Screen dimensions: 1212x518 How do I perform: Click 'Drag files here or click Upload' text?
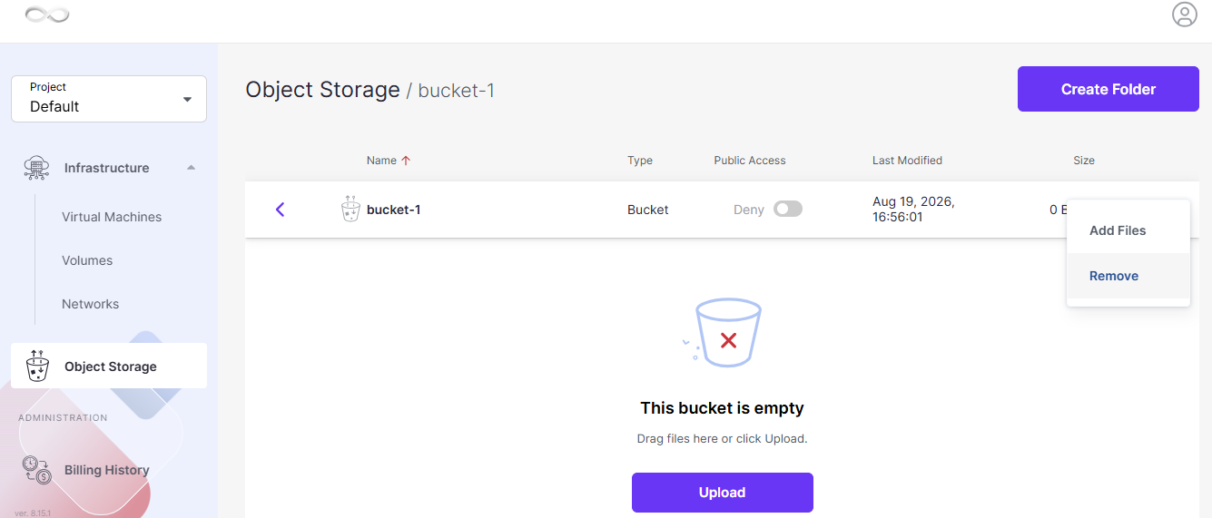click(x=722, y=439)
